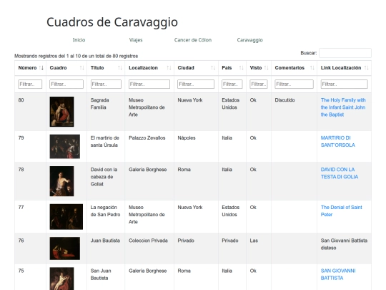The width and height of the screenshot is (386, 290).
Task: Click the Título filter field
Action: (106, 84)
